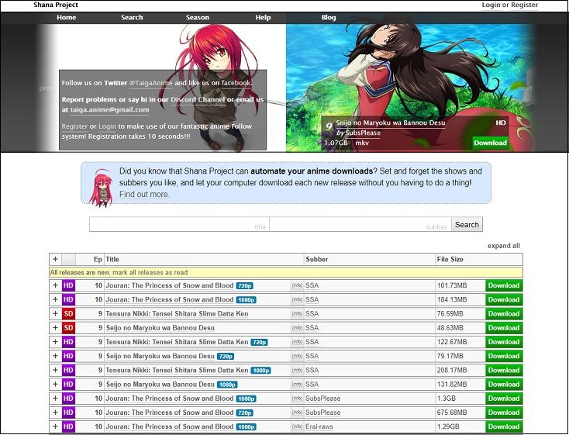Open SubsPlease subber link on 675.68MB row
Screen dimensions: 569x435
pos(323,413)
